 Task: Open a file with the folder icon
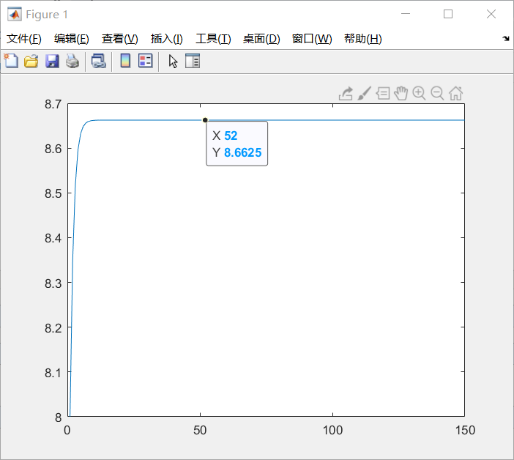31,62
